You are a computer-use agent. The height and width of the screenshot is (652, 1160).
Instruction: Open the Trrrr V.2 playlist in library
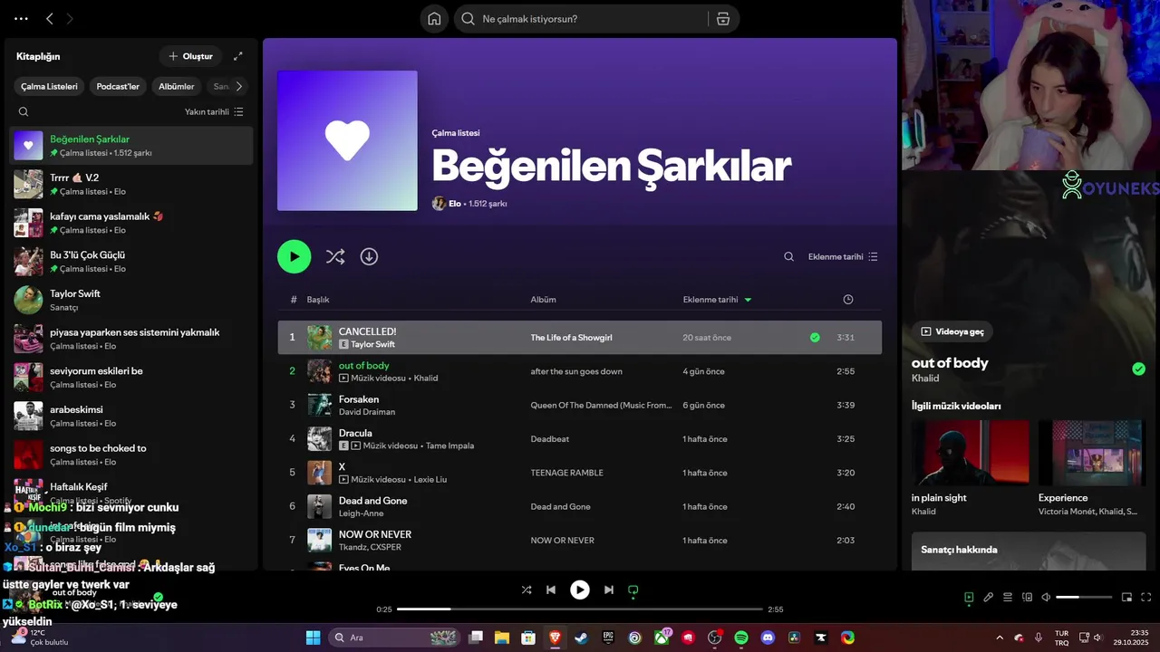point(131,184)
